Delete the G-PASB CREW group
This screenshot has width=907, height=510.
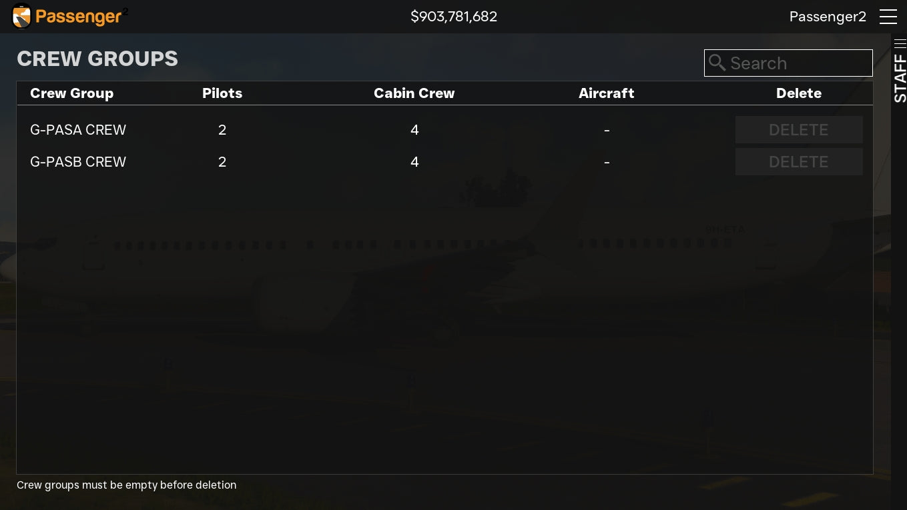pos(798,162)
